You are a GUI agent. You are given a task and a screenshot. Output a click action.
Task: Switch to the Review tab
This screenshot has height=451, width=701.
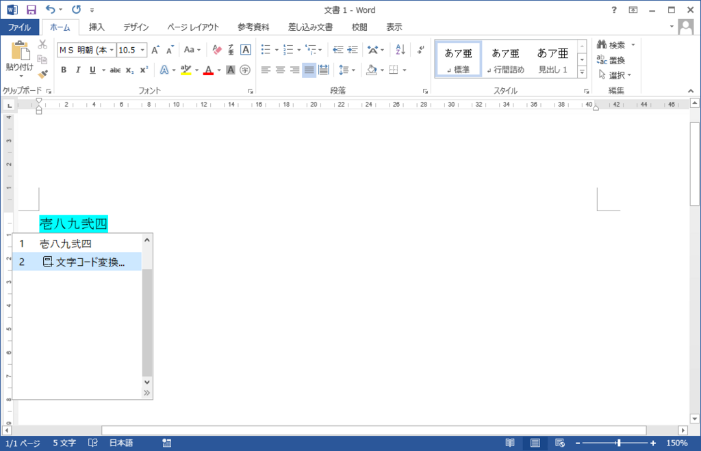pyautogui.click(x=359, y=27)
